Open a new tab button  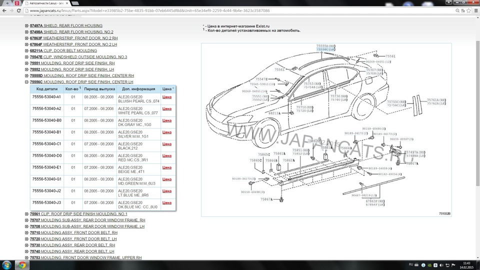(x=75, y=3)
